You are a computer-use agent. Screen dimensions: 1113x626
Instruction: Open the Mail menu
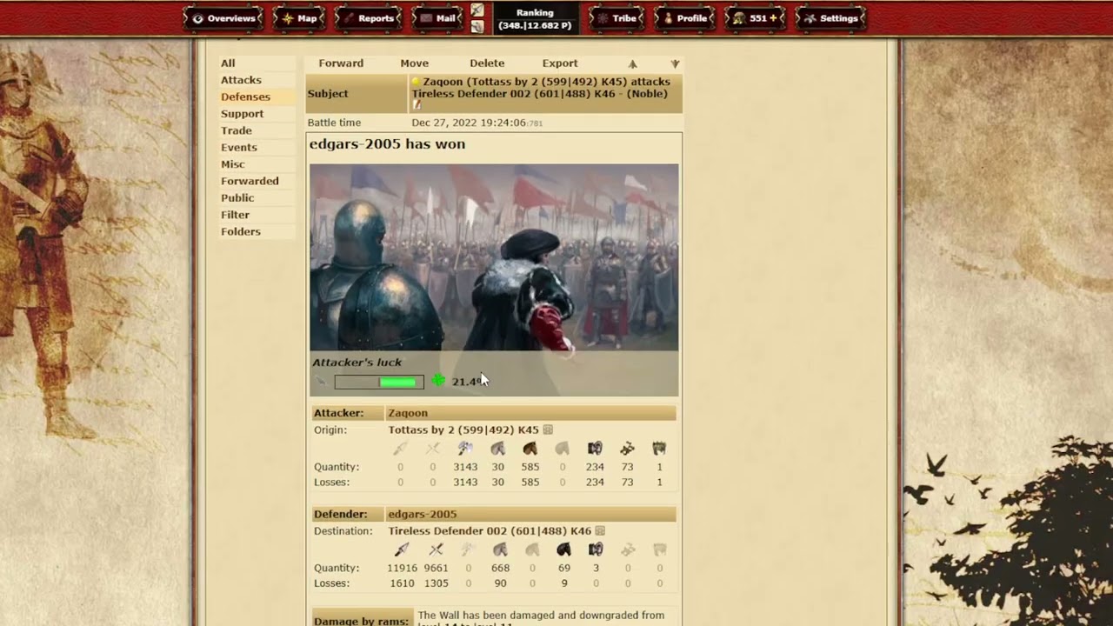(437, 18)
